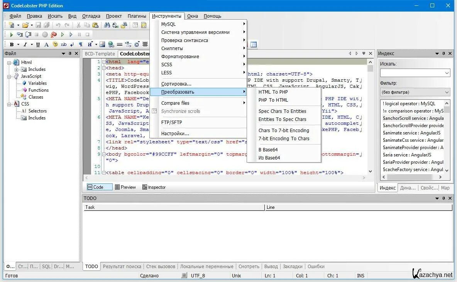Toggle INS mode in status bar
Viewport: 457px width, 282px height.
coord(361,275)
